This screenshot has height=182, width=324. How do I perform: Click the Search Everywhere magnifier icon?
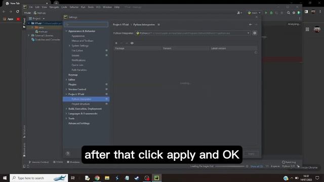click(x=289, y=13)
